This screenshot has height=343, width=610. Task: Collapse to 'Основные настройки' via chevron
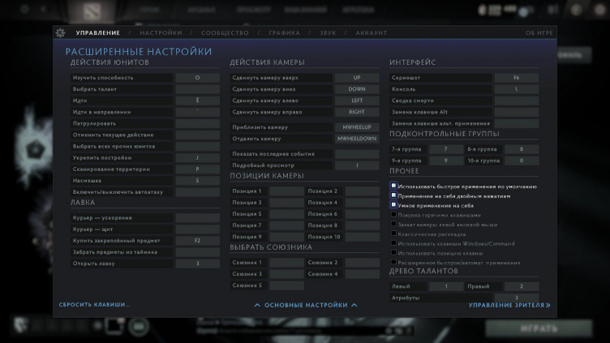(x=305, y=305)
